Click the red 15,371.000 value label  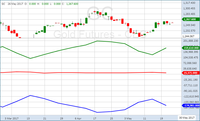(191, 73)
